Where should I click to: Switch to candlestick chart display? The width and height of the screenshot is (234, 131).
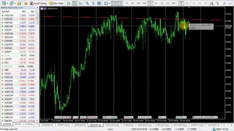click(75, 3)
